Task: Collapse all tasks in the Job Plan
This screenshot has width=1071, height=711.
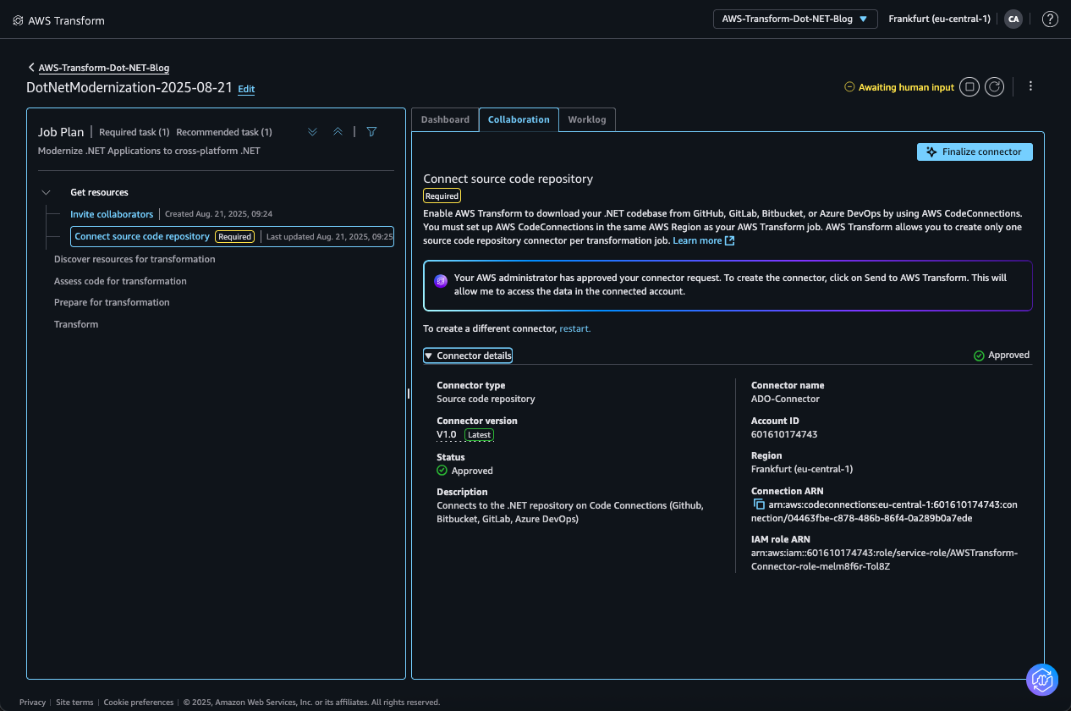Action: pos(338,131)
